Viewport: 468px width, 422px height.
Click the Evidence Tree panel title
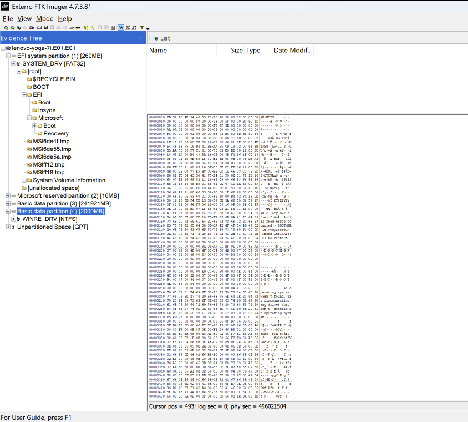[x=21, y=38]
